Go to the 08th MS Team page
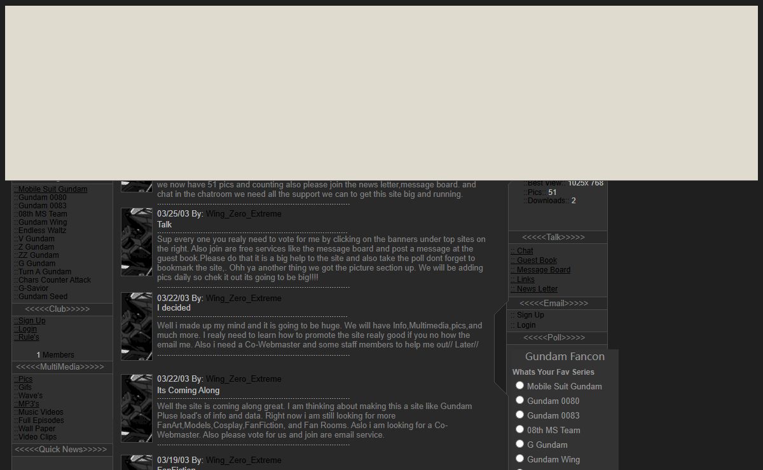The image size is (763, 470). (41, 214)
